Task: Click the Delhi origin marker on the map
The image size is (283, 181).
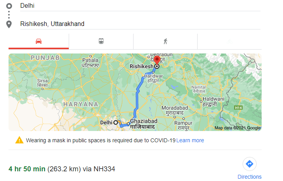Action: (116, 122)
